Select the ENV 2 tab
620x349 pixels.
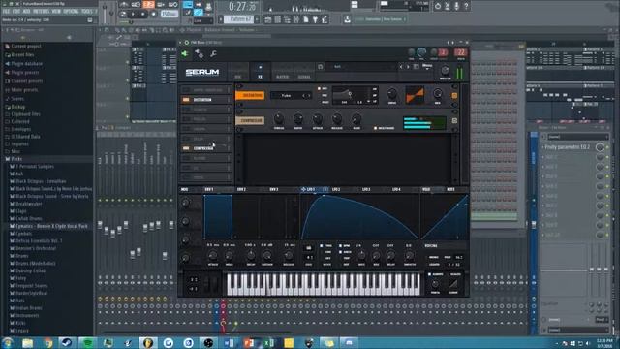(x=241, y=190)
